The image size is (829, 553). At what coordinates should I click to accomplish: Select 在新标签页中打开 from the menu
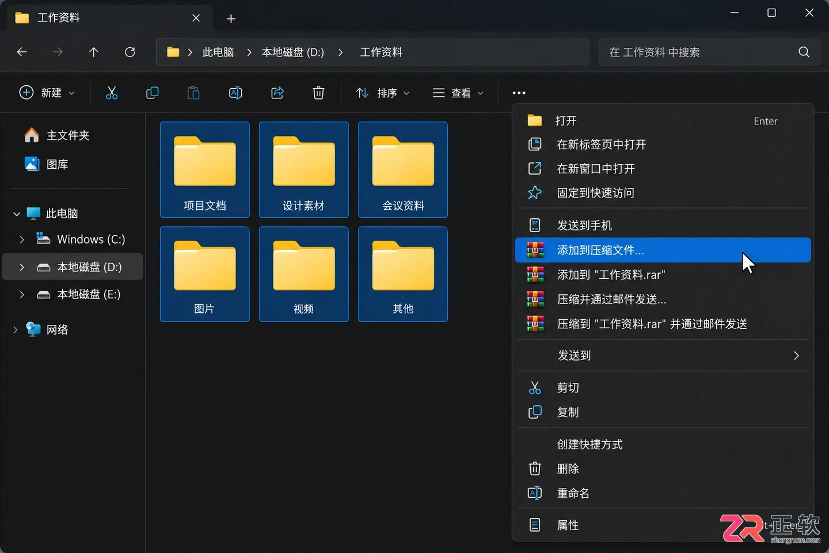[x=663, y=145]
